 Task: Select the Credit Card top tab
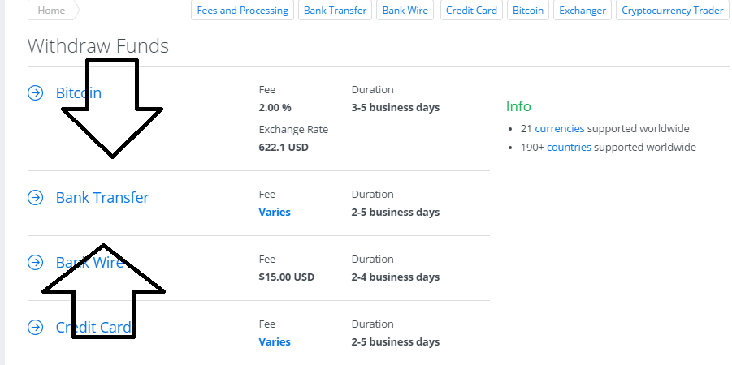[x=471, y=11]
